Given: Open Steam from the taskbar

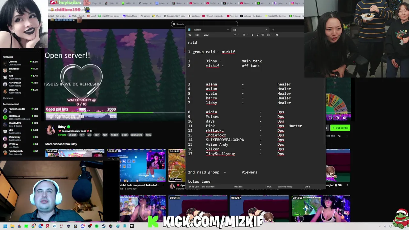Looking at the screenshot, I should 104,226.
